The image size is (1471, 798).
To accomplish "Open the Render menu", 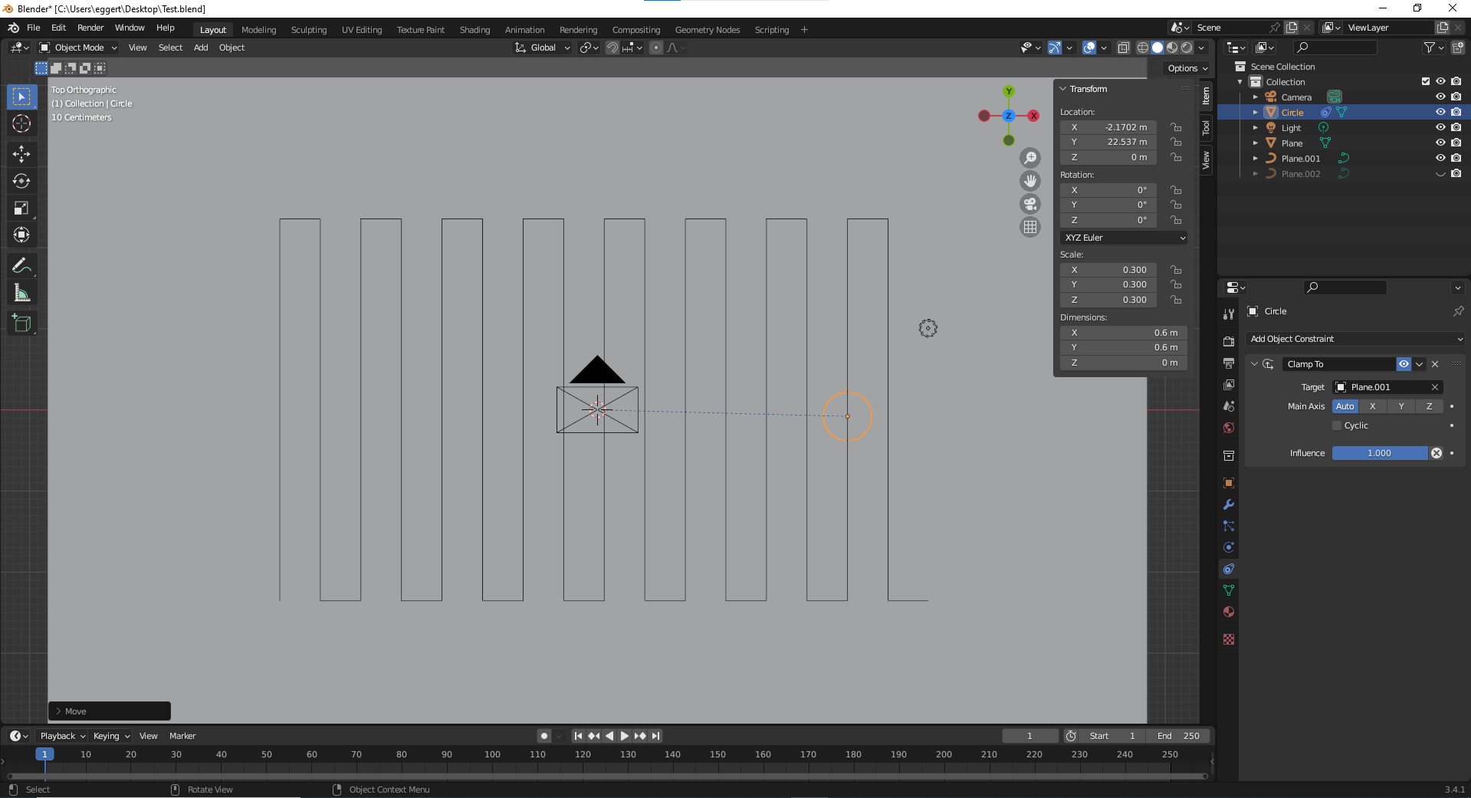I will point(90,28).
